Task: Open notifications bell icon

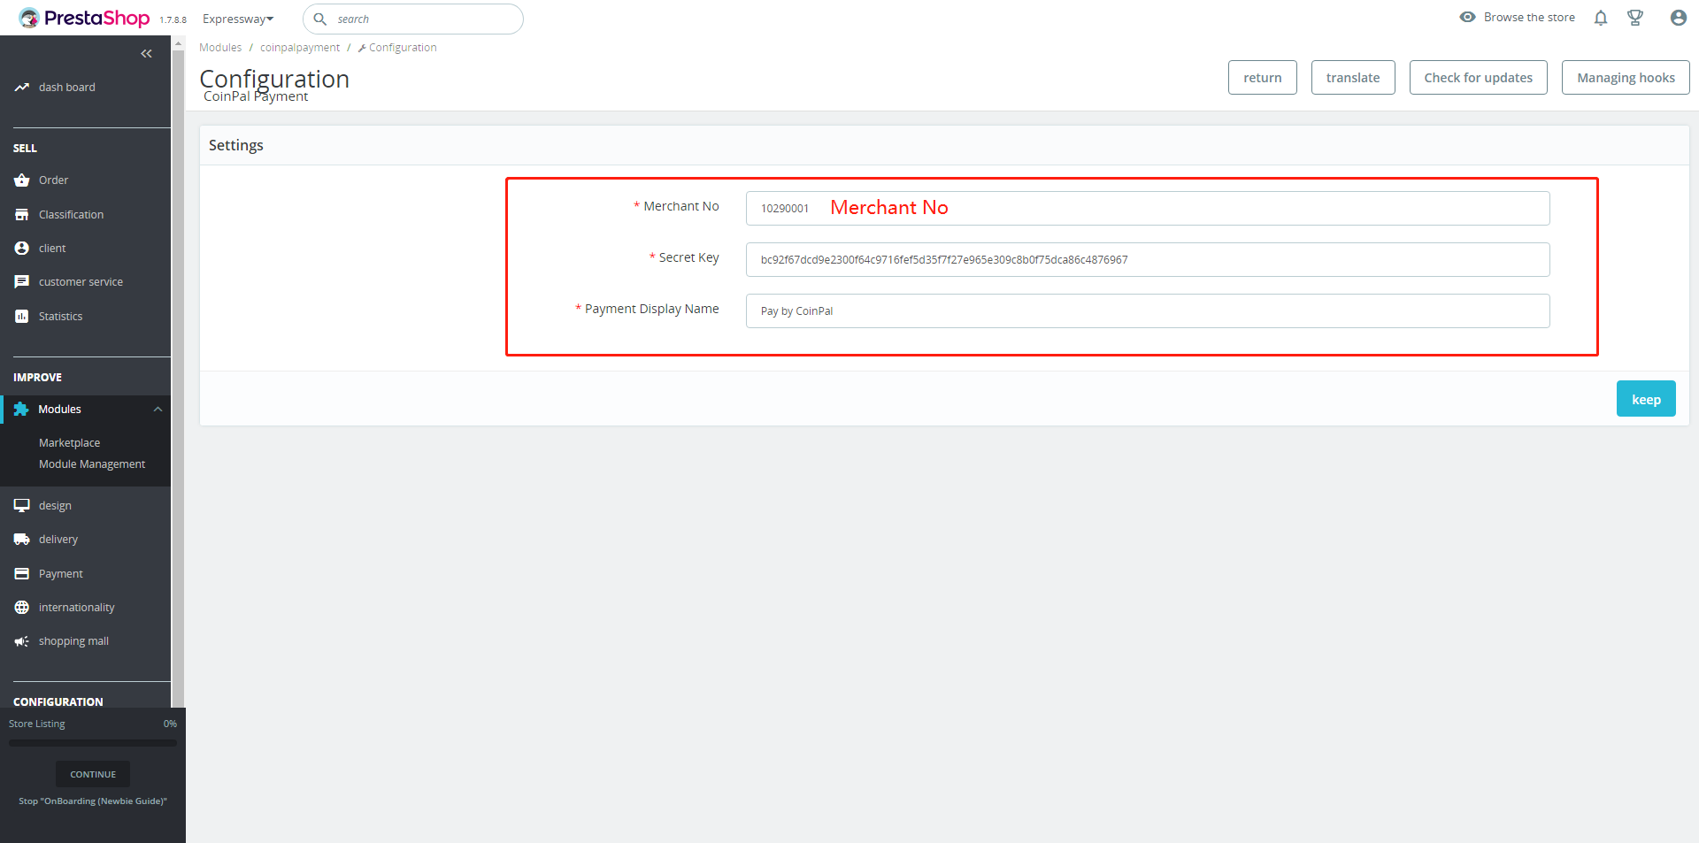Action: tap(1601, 18)
